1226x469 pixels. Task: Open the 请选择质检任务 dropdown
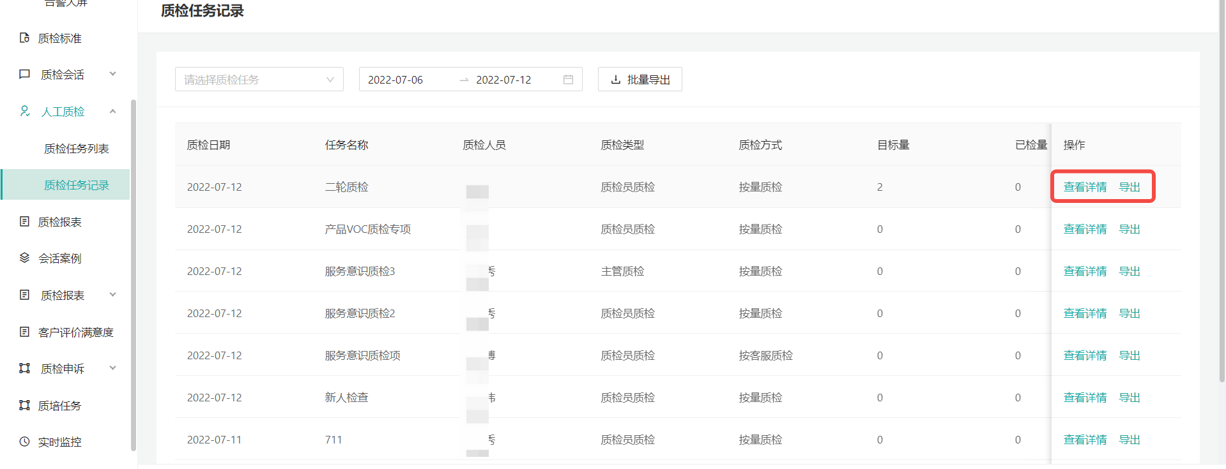[259, 80]
